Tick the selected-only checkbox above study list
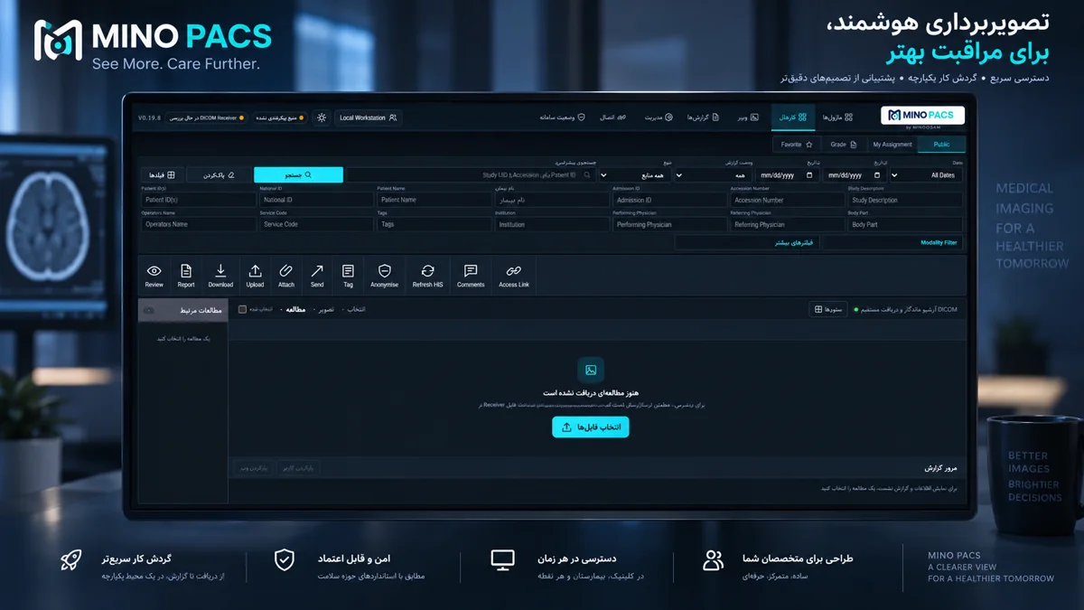This screenshot has width=1084, height=610. pos(242,309)
